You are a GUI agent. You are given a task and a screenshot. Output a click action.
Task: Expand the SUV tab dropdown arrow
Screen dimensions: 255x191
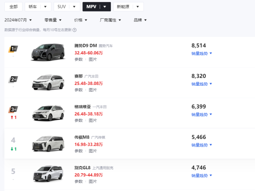click(x=74, y=7)
